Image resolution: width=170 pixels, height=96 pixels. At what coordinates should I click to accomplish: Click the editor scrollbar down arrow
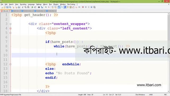coord(168,91)
